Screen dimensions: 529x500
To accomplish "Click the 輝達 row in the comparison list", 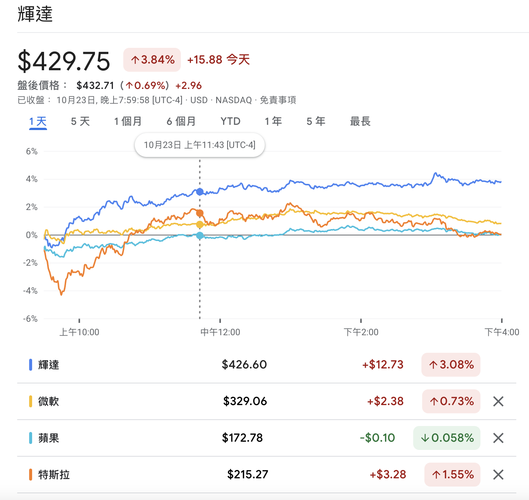I will [x=267, y=365].
